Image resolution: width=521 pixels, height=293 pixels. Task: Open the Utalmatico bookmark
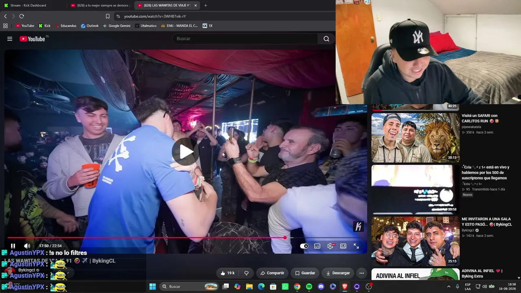coord(145,26)
